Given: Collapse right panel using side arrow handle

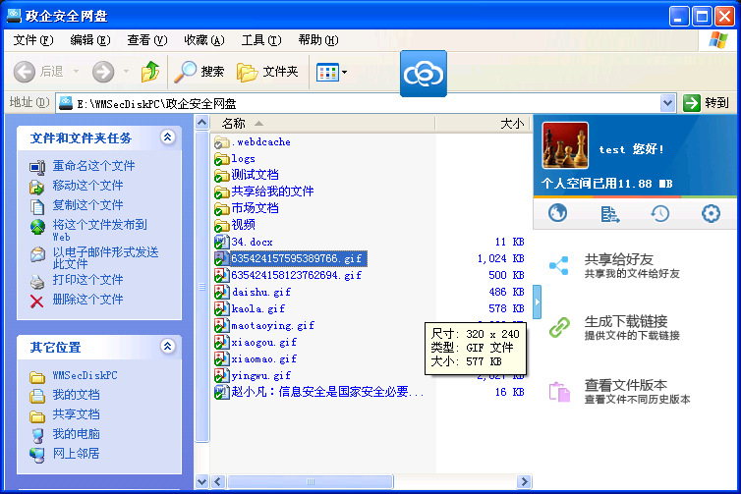Looking at the screenshot, I should click(x=537, y=302).
